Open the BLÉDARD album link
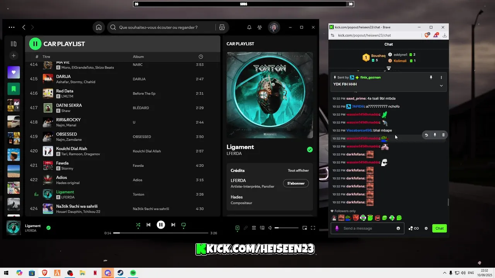The image size is (495, 278). tap(141, 108)
